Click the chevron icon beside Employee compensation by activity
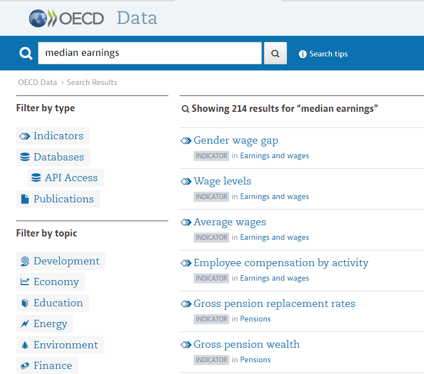The height and width of the screenshot is (374, 424). pyautogui.click(x=186, y=263)
